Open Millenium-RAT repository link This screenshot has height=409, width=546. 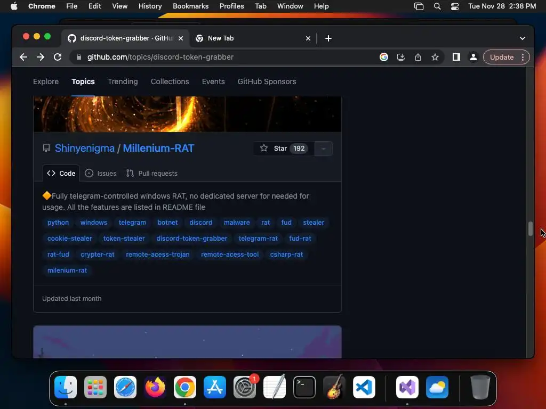(158, 148)
